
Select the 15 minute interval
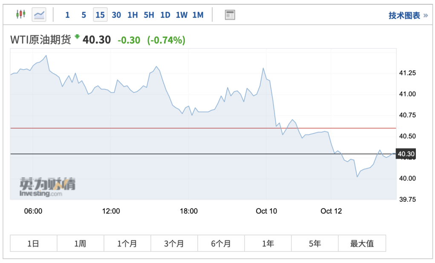[x=100, y=15]
